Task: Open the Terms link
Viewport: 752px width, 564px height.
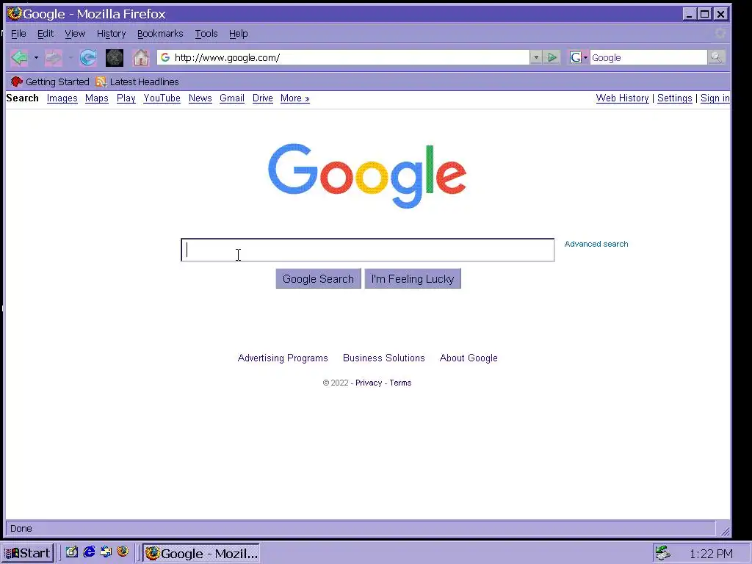Action: pyautogui.click(x=400, y=383)
